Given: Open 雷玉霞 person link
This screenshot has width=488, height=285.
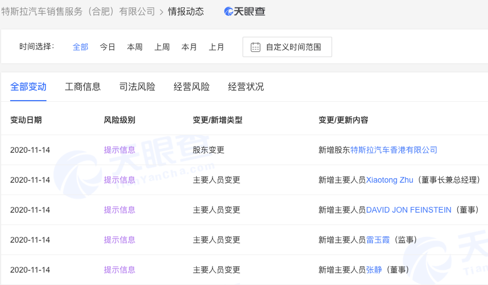Looking at the screenshot, I should coord(378,240).
